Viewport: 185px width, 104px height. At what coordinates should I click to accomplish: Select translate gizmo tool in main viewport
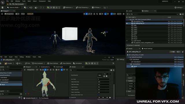[87, 14]
